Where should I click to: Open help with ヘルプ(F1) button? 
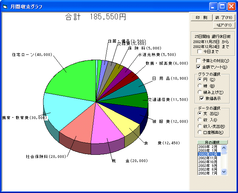tap(224, 25)
